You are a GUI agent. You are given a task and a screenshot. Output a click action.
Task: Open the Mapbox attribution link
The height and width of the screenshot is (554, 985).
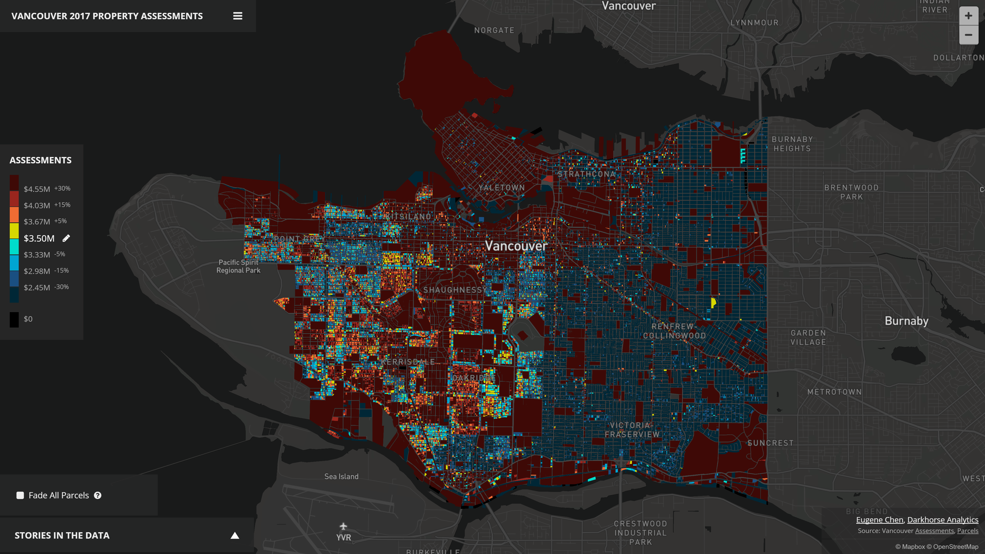(x=910, y=547)
